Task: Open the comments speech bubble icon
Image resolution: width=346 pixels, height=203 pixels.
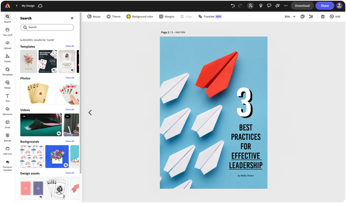Action: tap(269, 6)
